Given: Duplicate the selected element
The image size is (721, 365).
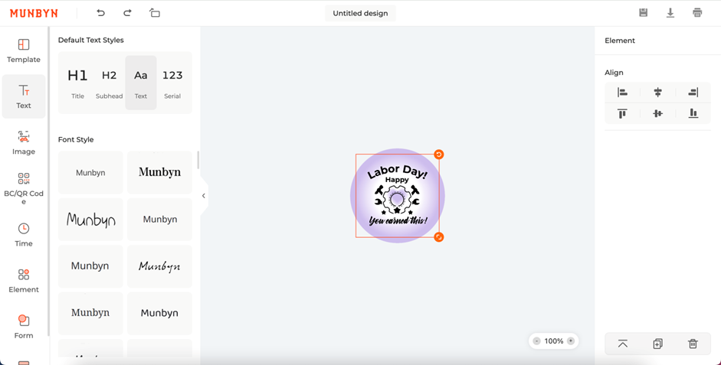Looking at the screenshot, I should [x=657, y=344].
